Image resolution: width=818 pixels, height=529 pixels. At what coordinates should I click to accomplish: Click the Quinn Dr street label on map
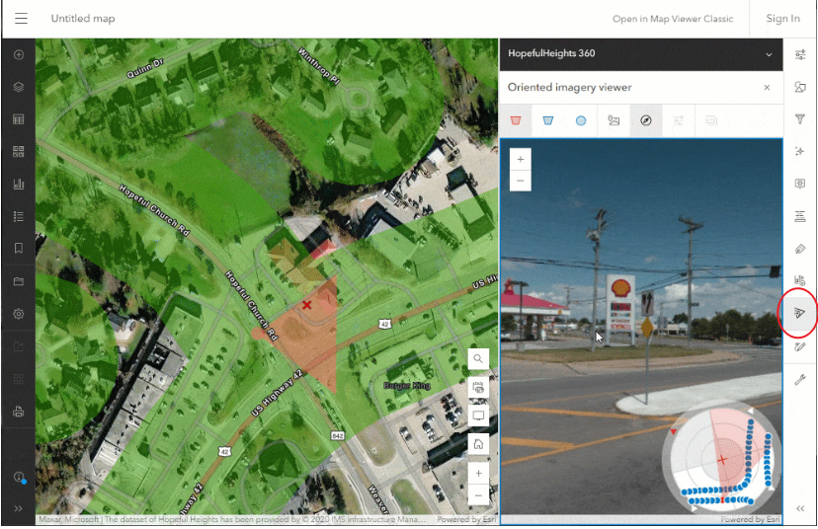145,68
